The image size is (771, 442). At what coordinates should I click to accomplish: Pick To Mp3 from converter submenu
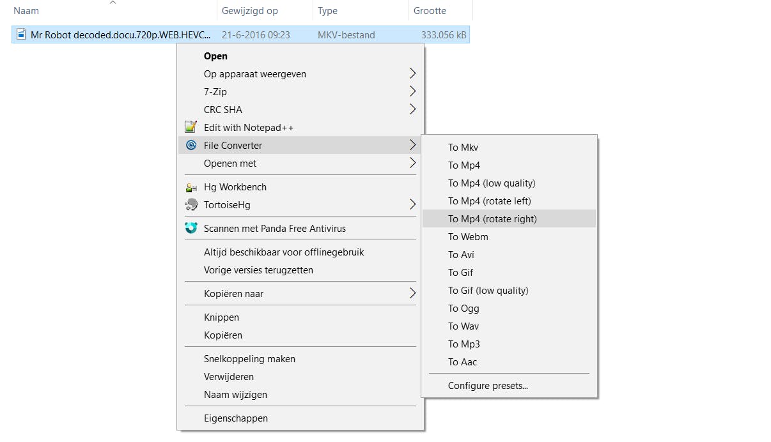[x=463, y=344]
